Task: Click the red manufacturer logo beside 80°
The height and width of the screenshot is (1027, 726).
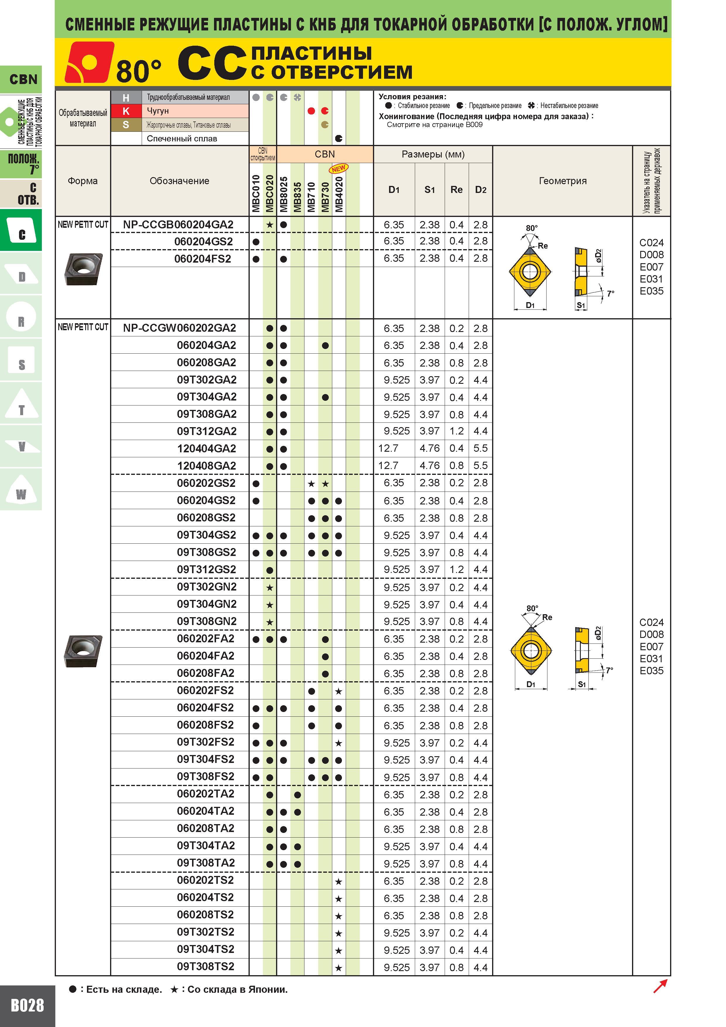Action: click(x=89, y=62)
